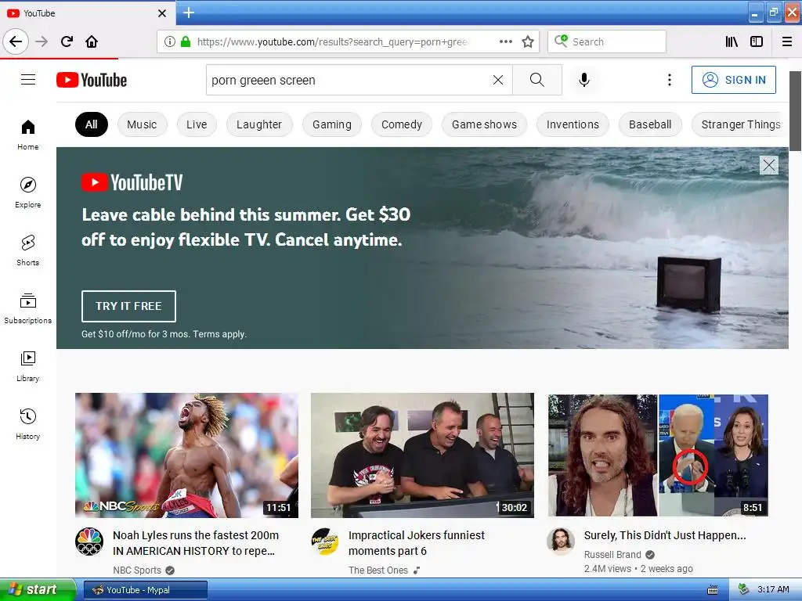Open History in the YouTube sidebar
The width and height of the screenshot is (802, 601).
pyautogui.click(x=27, y=424)
